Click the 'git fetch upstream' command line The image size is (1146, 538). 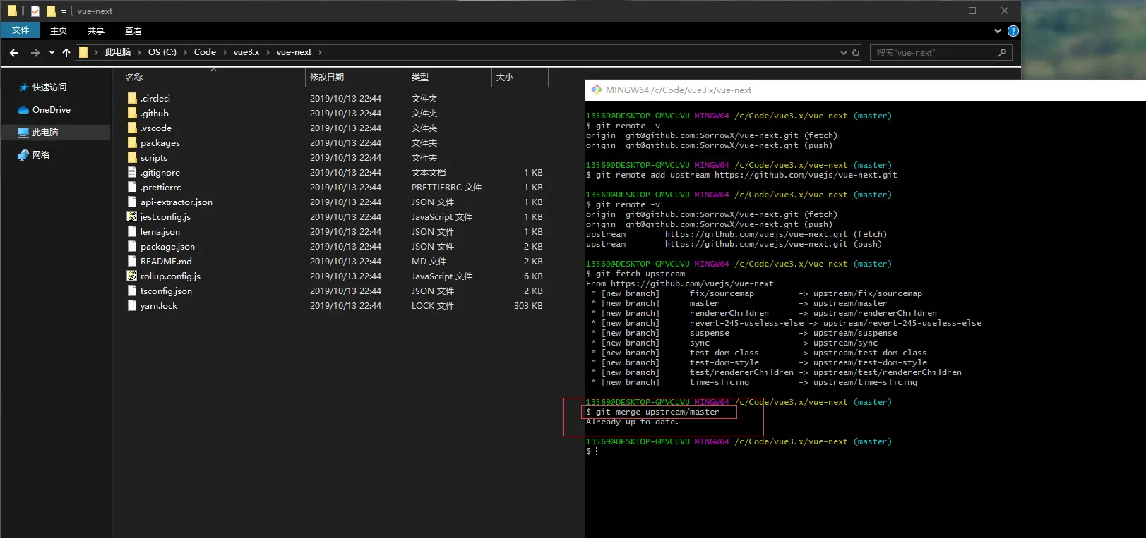tap(635, 274)
